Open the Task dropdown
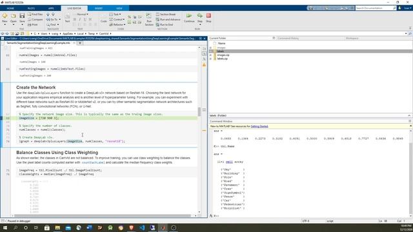Image resolution: width=413 pixels, height=232 pixels. point(116,14)
